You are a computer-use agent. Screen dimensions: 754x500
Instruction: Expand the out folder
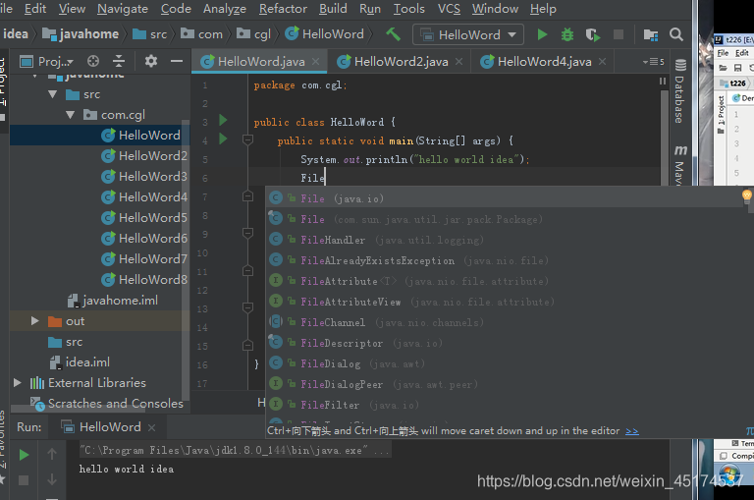(x=34, y=320)
